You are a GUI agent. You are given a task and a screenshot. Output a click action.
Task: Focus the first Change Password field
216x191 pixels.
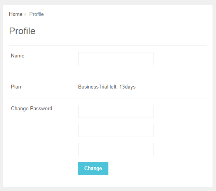tap(116, 111)
